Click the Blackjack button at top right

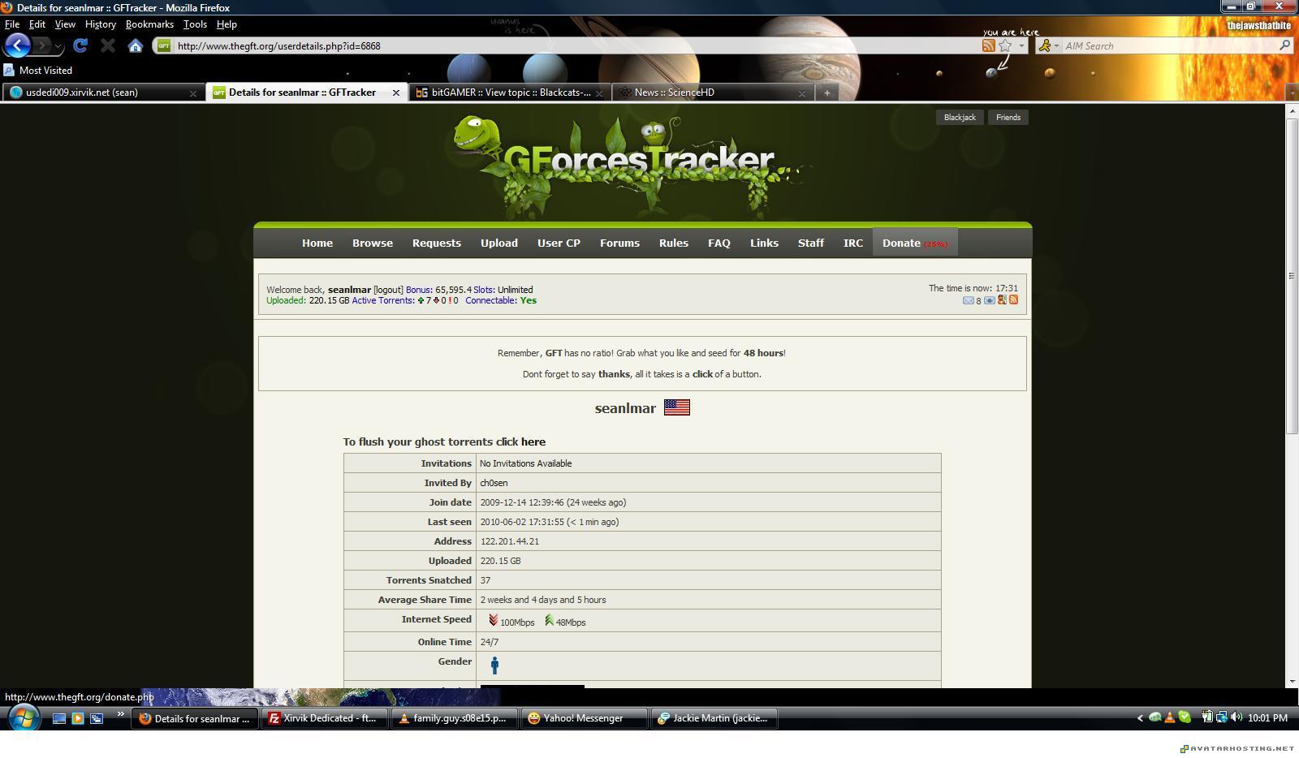tap(960, 117)
